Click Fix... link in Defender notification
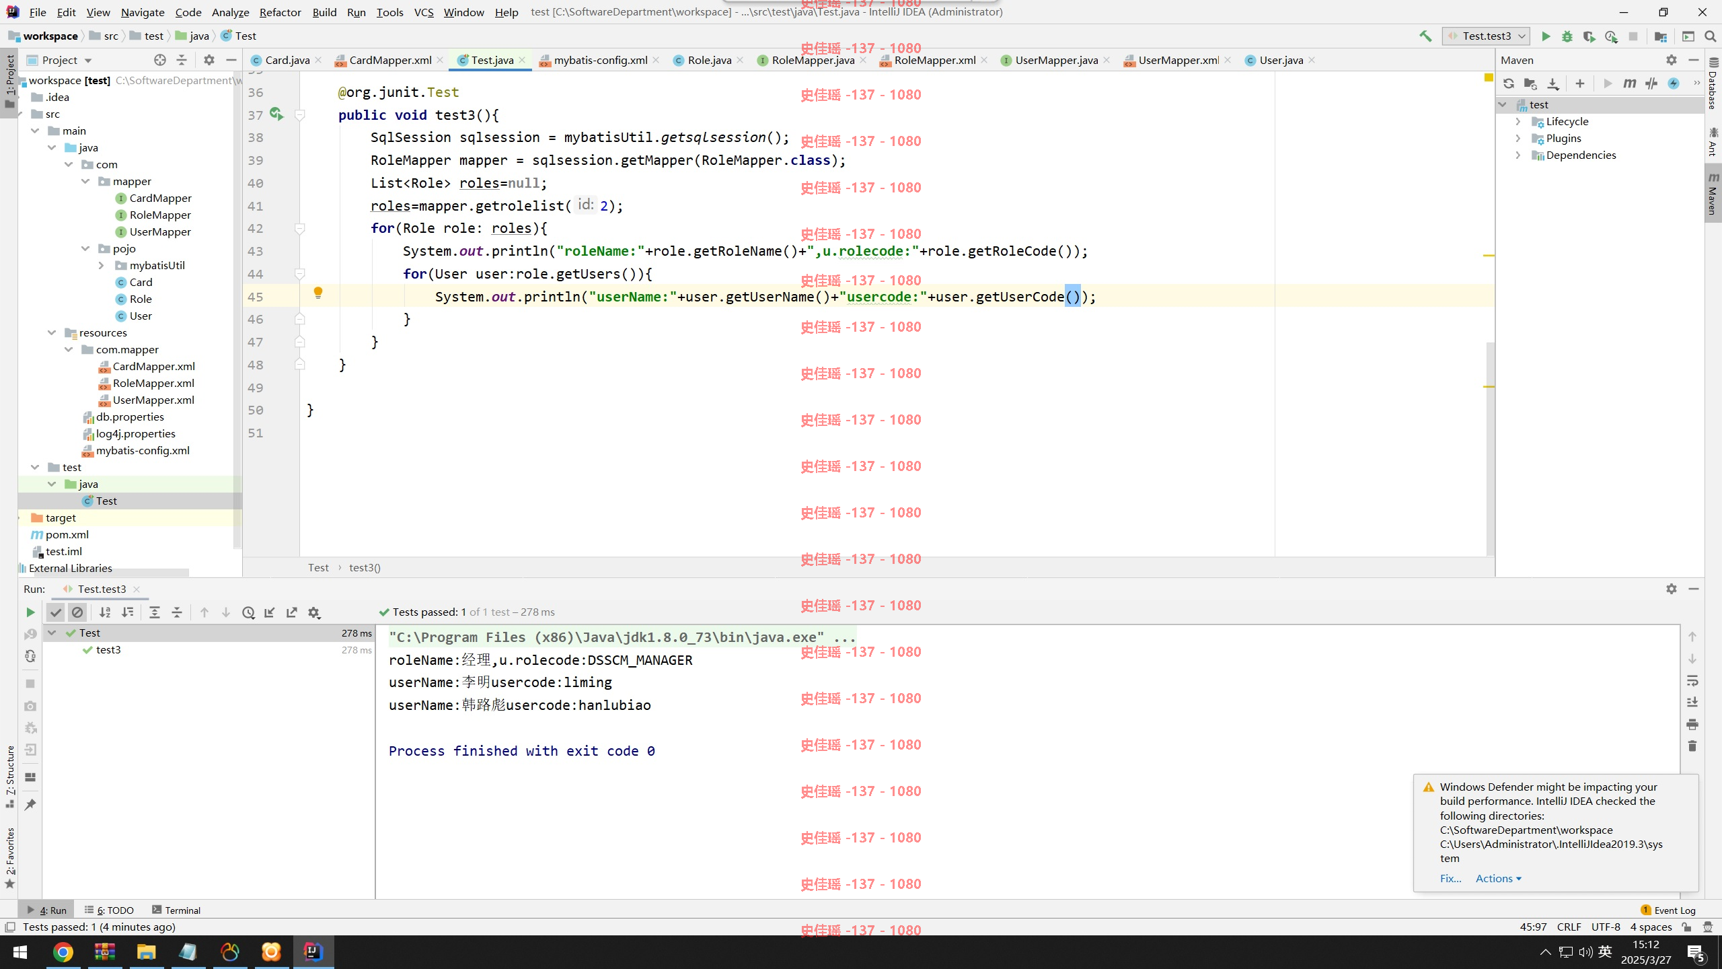Image resolution: width=1722 pixels, height=969 pixels. click(1450, 878)
